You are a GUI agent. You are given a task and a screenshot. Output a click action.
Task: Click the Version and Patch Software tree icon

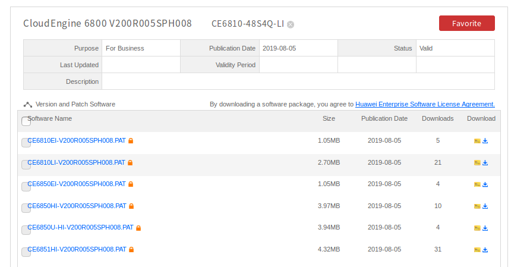click(27, 105)
